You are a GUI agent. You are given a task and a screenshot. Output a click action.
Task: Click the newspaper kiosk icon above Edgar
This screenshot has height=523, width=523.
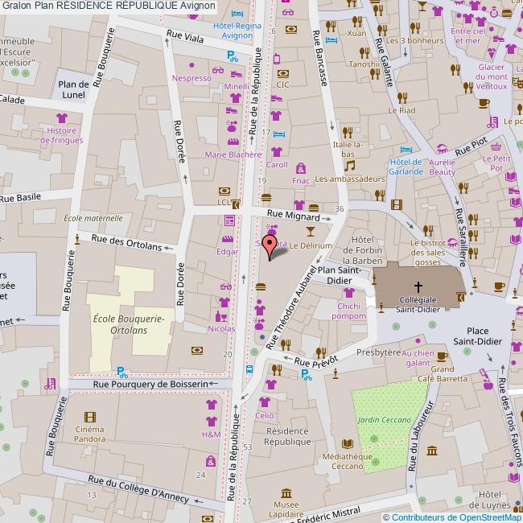[x=229, y=220]
